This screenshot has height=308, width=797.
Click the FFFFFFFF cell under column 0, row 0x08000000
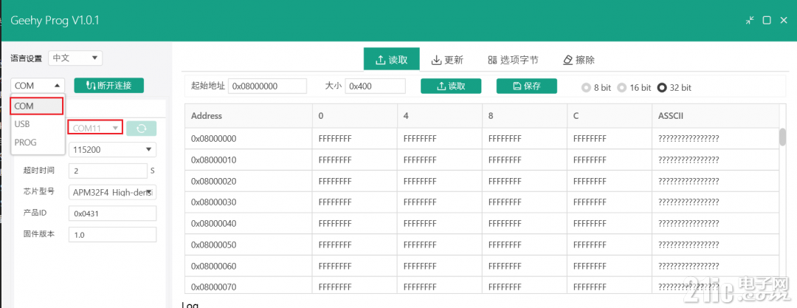(355, 138)
